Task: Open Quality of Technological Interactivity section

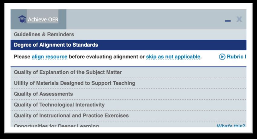Action: 128,105
